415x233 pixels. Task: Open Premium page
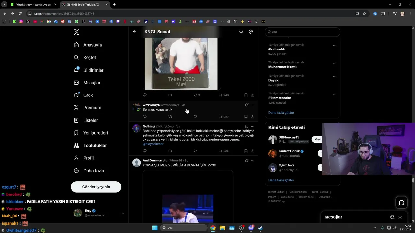[87, 108]
